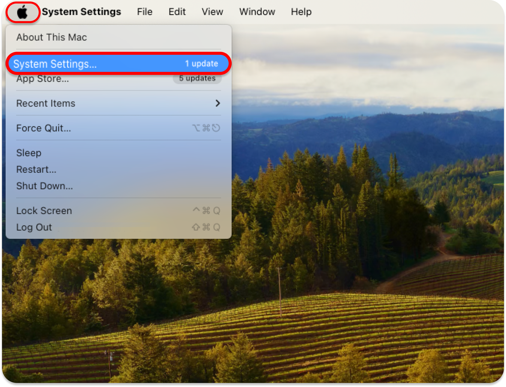Click the 1 update badge
Viewport: 506px width, 387px height.
pyautogui.click(x=201, y=64)
